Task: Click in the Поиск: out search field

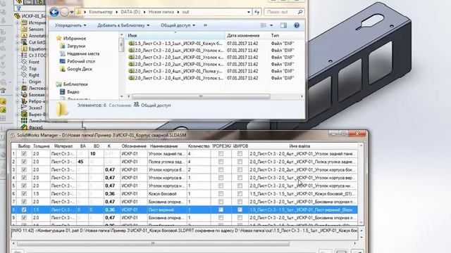Action: pos(280,12)
